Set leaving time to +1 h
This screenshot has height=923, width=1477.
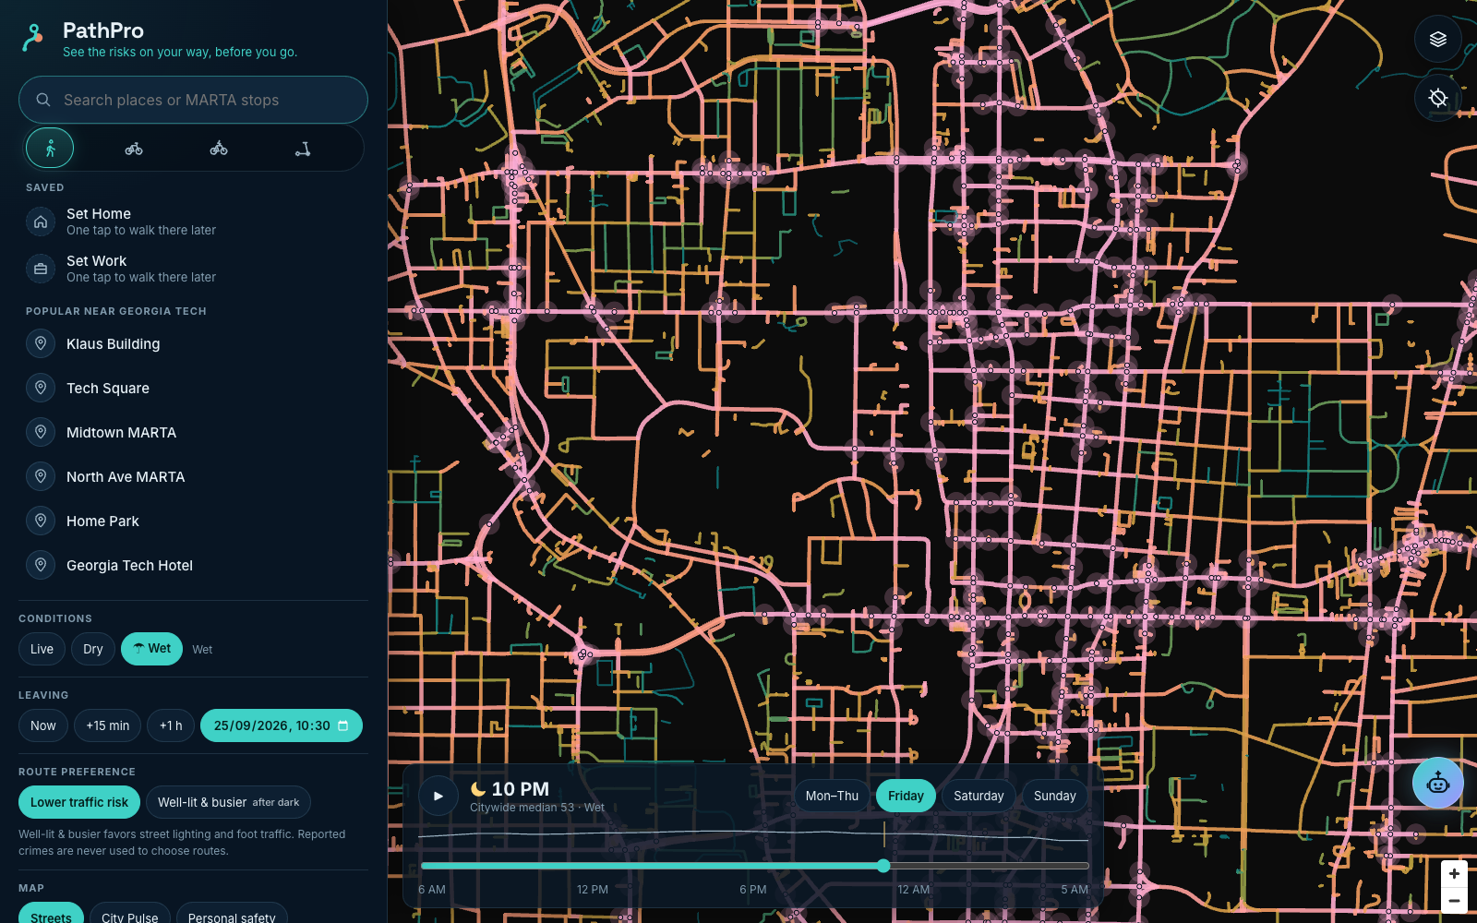(171, 725)
